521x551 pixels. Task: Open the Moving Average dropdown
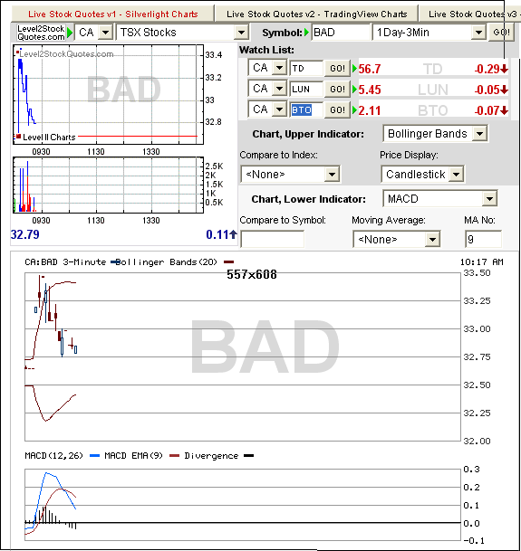396,239
